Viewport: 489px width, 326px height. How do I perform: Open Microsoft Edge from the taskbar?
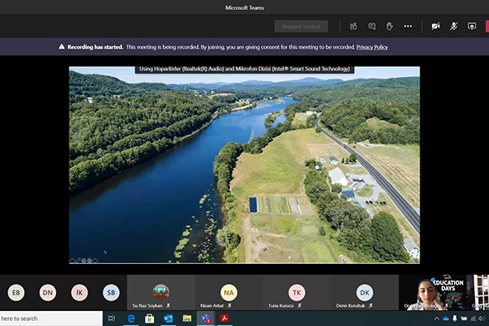pos(131,319)
